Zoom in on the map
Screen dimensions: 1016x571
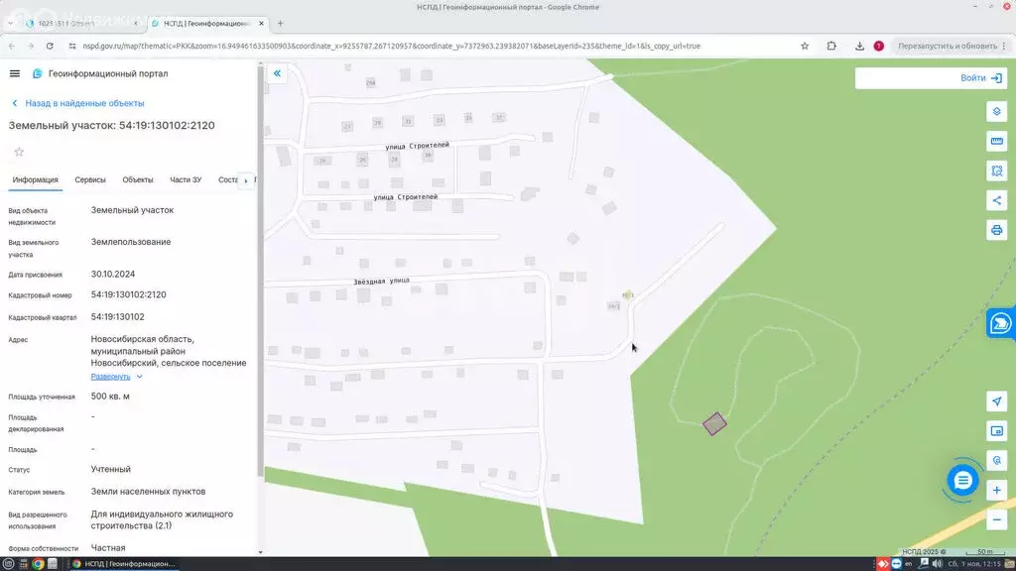point(997,490)
